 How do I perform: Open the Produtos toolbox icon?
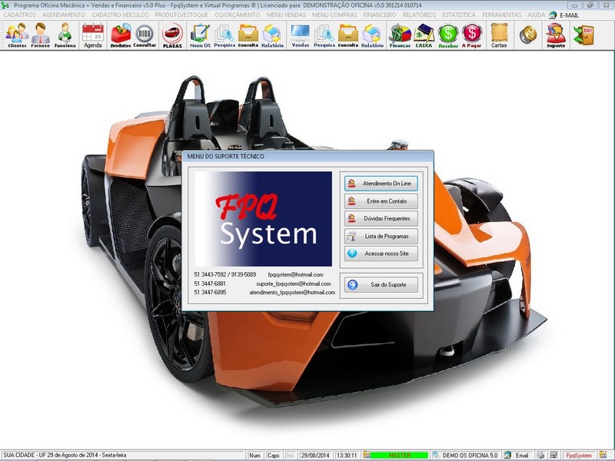[121, 35]
